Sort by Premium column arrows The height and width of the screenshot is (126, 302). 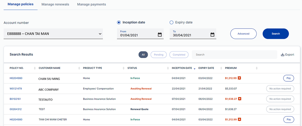coord(257,68)
